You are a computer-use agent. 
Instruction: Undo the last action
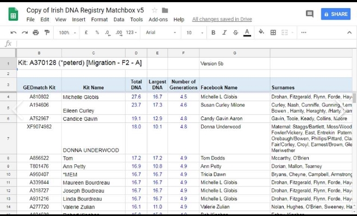point(14,33)
